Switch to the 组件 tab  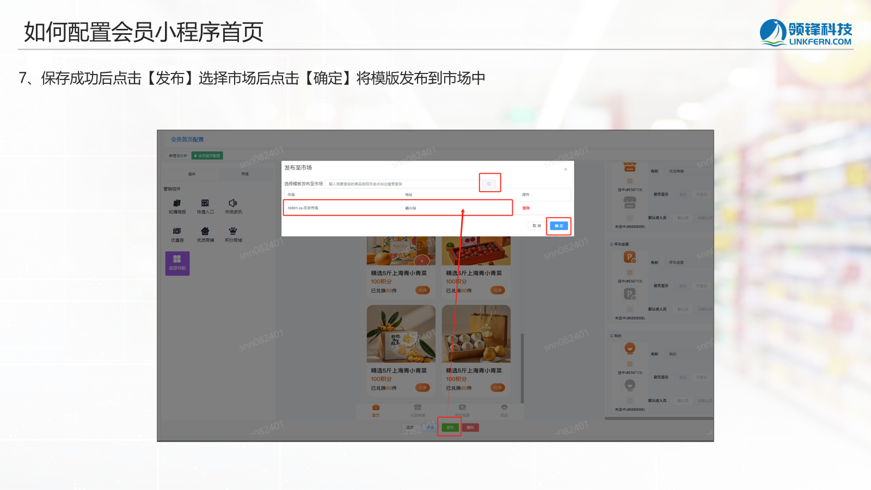(x=192, y=174)
